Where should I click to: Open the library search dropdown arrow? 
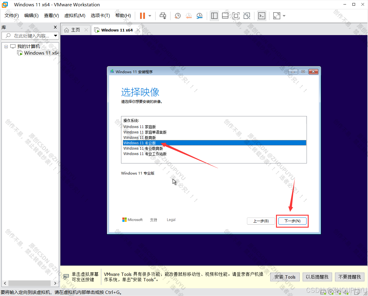55,36
